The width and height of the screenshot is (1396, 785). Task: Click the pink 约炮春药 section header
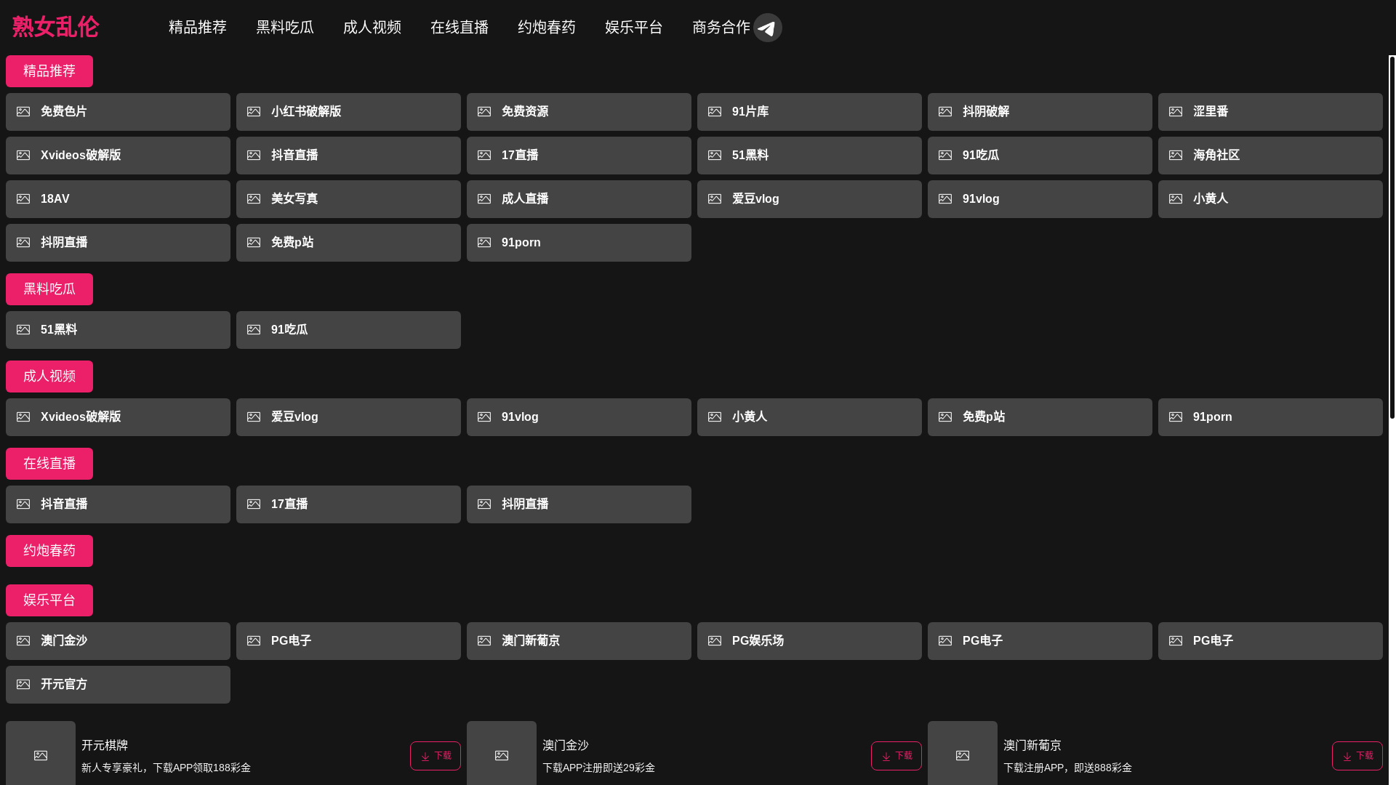(x=49, y=551)
